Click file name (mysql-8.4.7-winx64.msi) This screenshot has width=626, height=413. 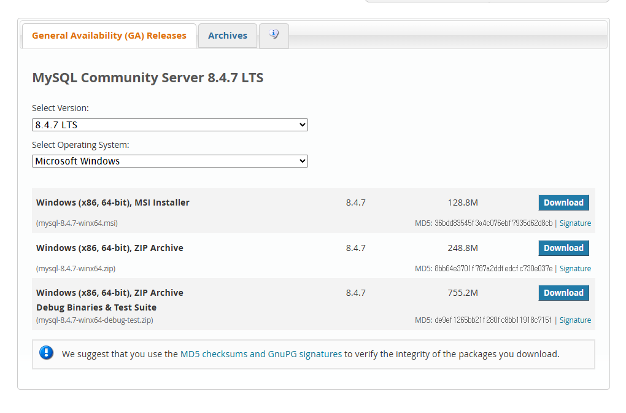click(77, 223)
